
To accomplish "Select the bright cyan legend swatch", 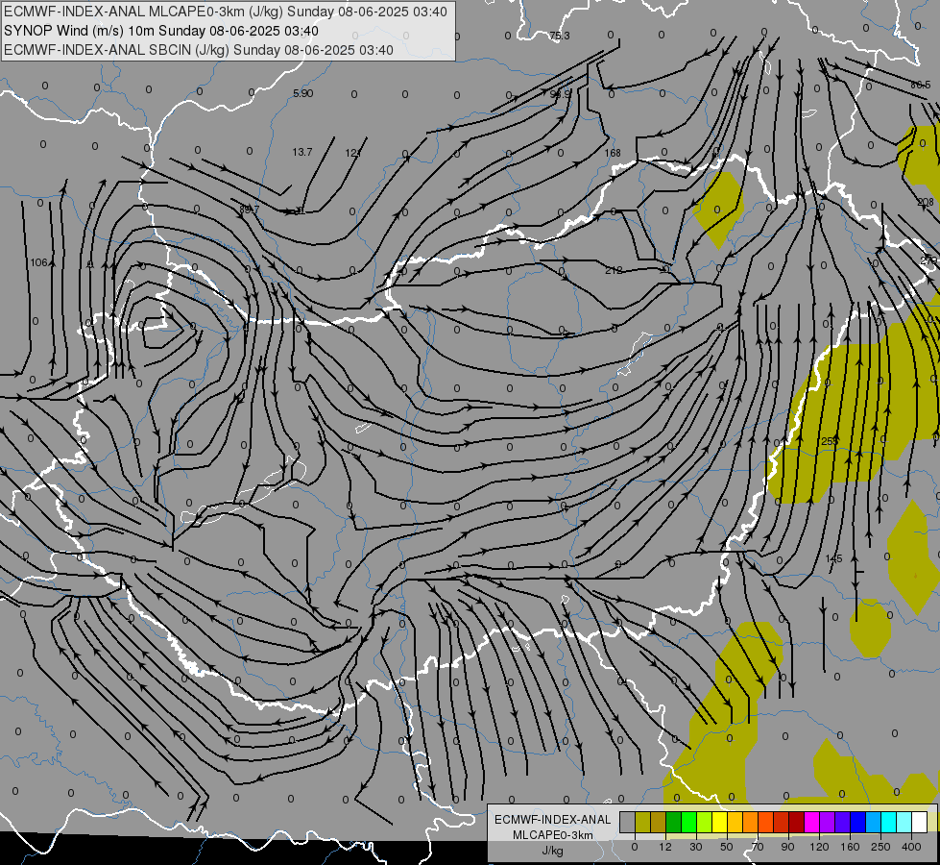I will [x=889, y=822].
